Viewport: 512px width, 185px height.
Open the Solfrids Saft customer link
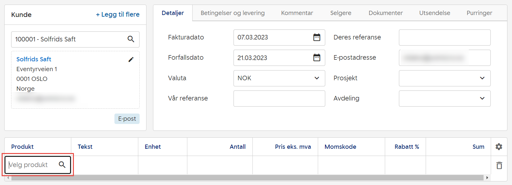point(34,59)
